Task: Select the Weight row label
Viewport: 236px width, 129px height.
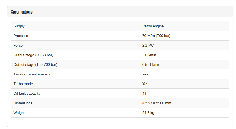Action: click(x=19, y=113)
